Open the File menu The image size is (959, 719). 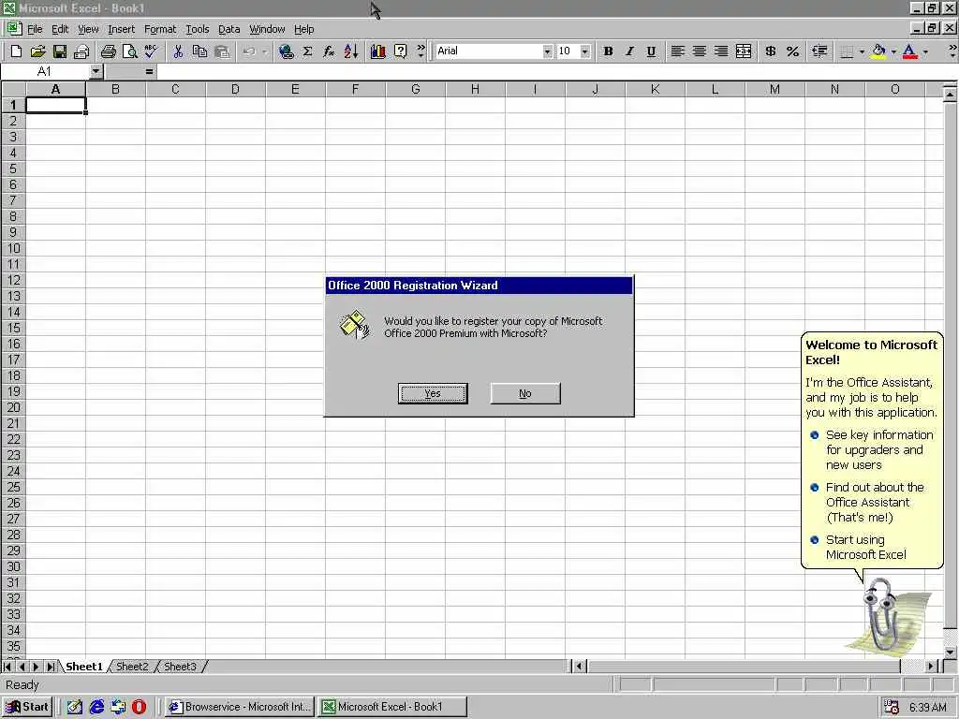tap(35, 29)
